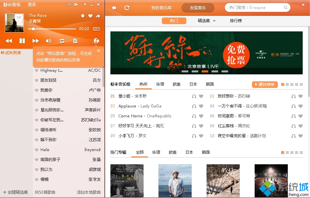Listen to 一万个舍不得 with headphone icon
Viewport: 310px width, 198px height.
pyautogui.click(x=294, y=106)
